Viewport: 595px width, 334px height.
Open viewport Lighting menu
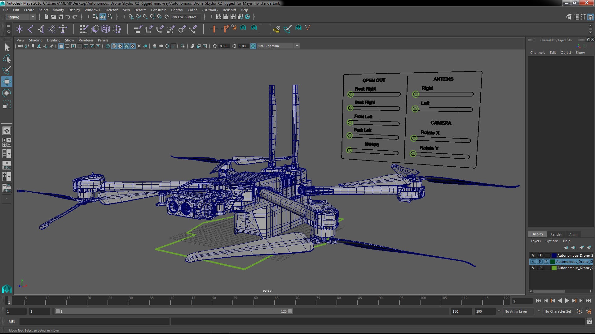[x=54, y=40]
